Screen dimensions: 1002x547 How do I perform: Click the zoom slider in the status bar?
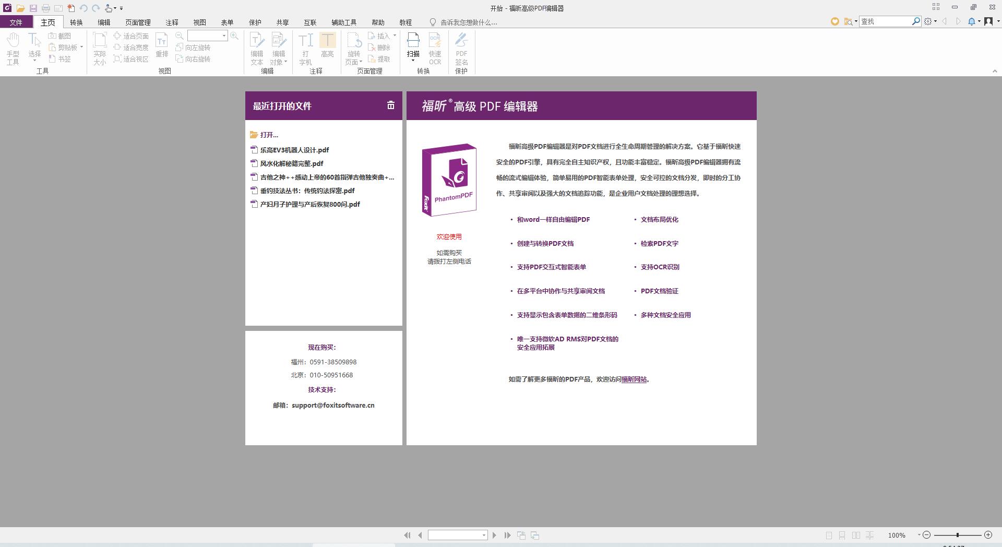(x=957, y=535)
